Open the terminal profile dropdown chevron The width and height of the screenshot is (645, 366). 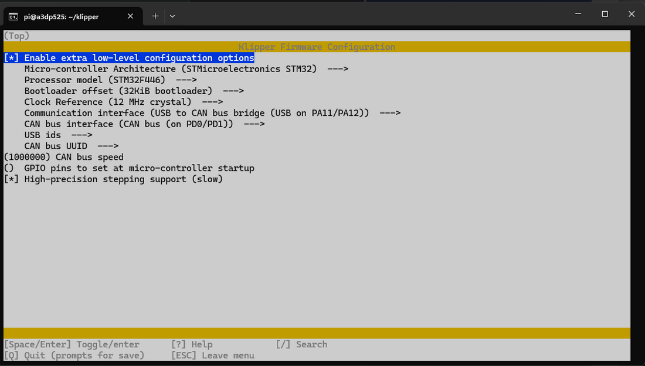(x=172, y=16)
